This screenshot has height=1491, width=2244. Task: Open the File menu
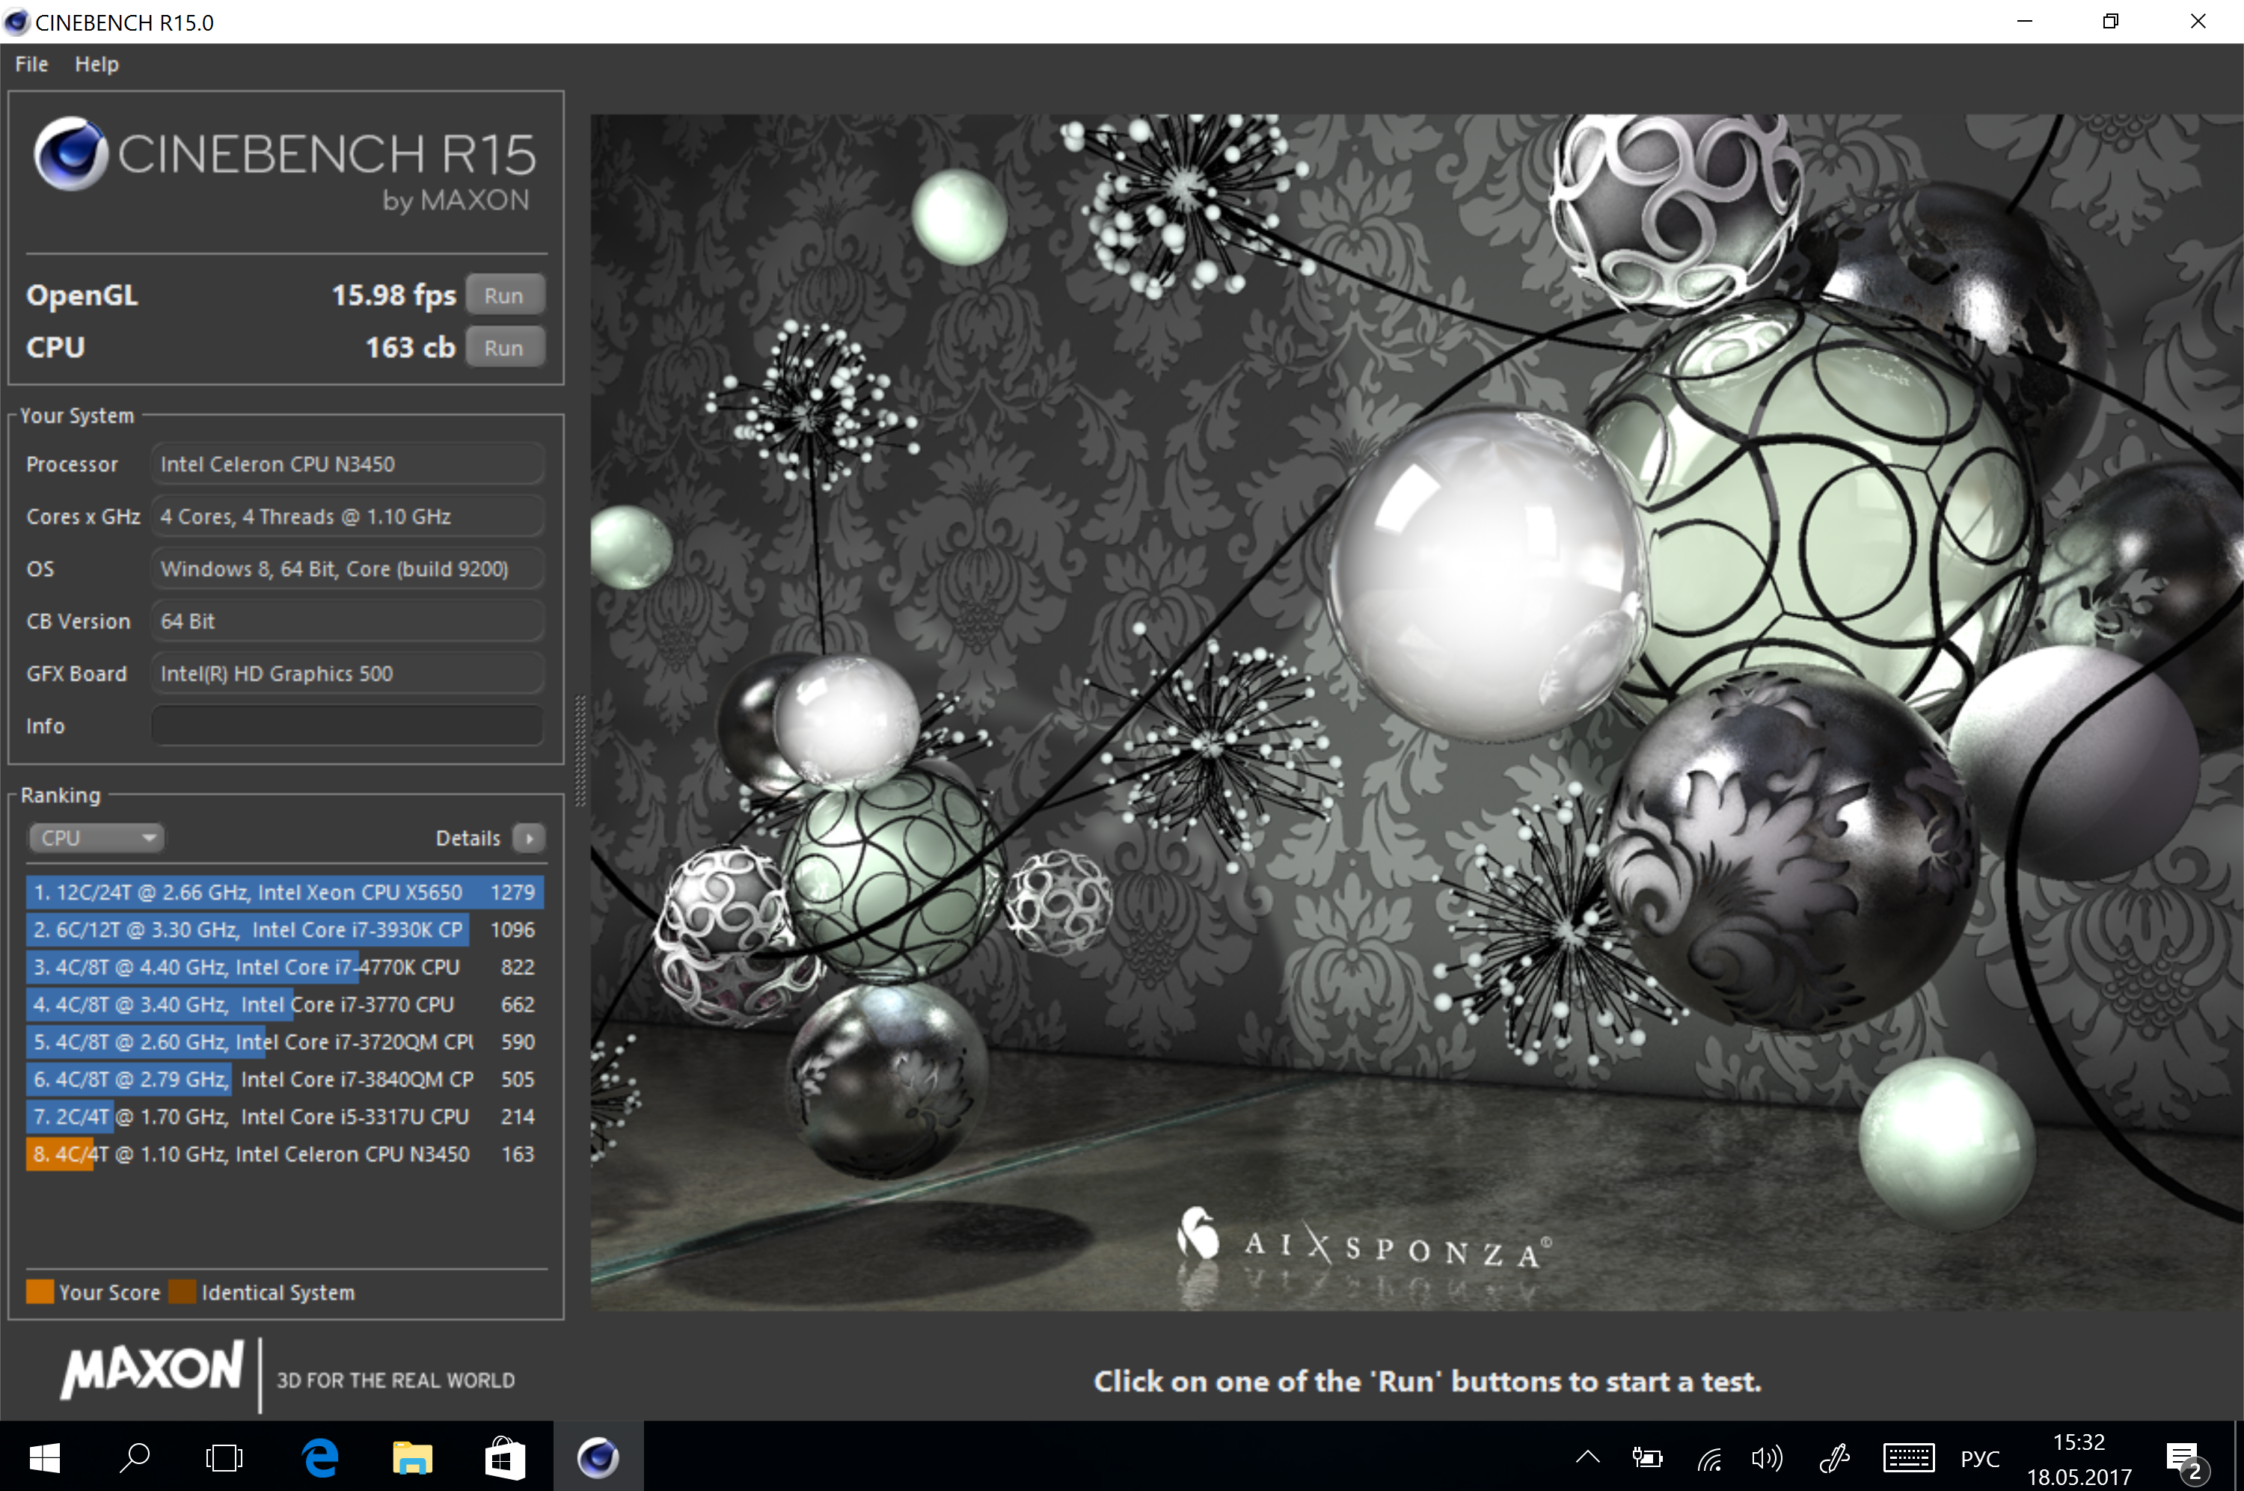tap(31, 64)
